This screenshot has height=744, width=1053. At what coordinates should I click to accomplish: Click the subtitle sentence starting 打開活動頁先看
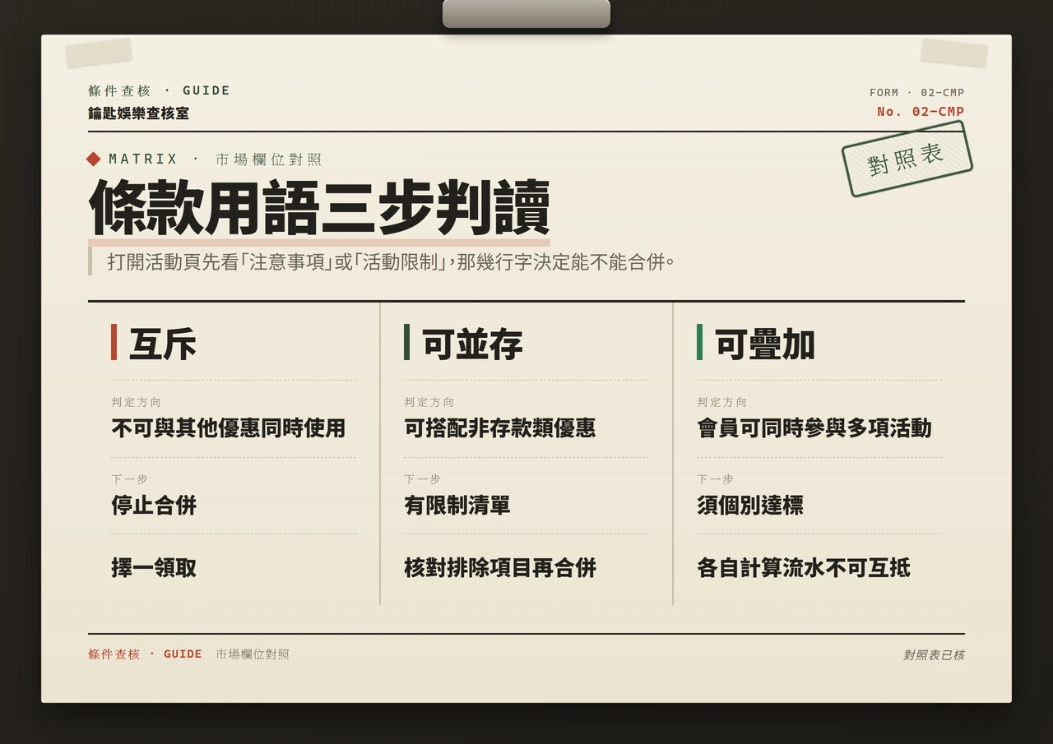(x=391, y=261)
